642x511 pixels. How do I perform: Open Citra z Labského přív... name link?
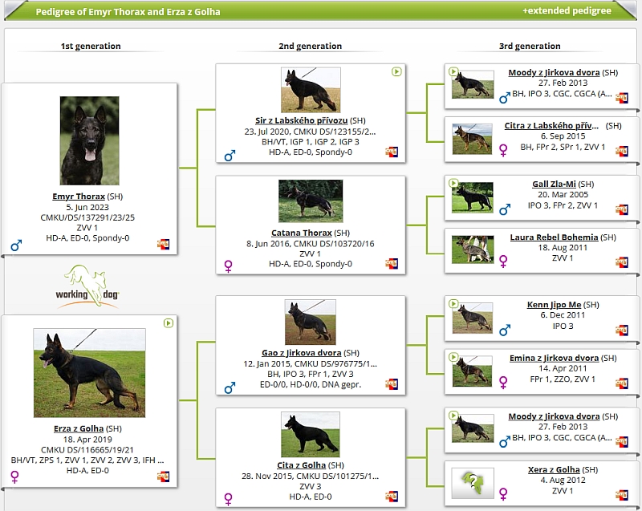[551, 126]
